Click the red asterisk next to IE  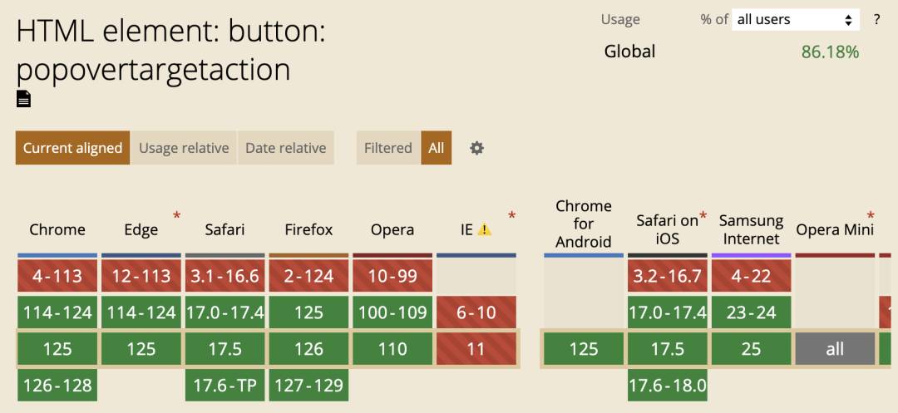[511, 216]
